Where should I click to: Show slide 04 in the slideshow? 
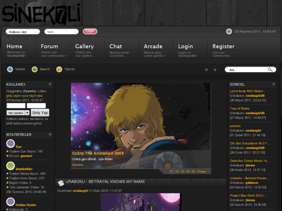tap(188, 172)
